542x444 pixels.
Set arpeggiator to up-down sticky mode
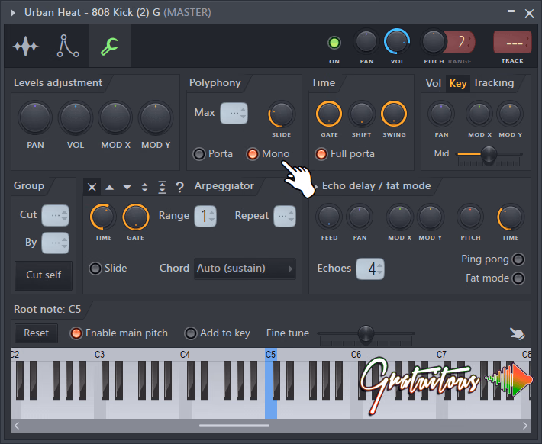[x=162, y=188]
